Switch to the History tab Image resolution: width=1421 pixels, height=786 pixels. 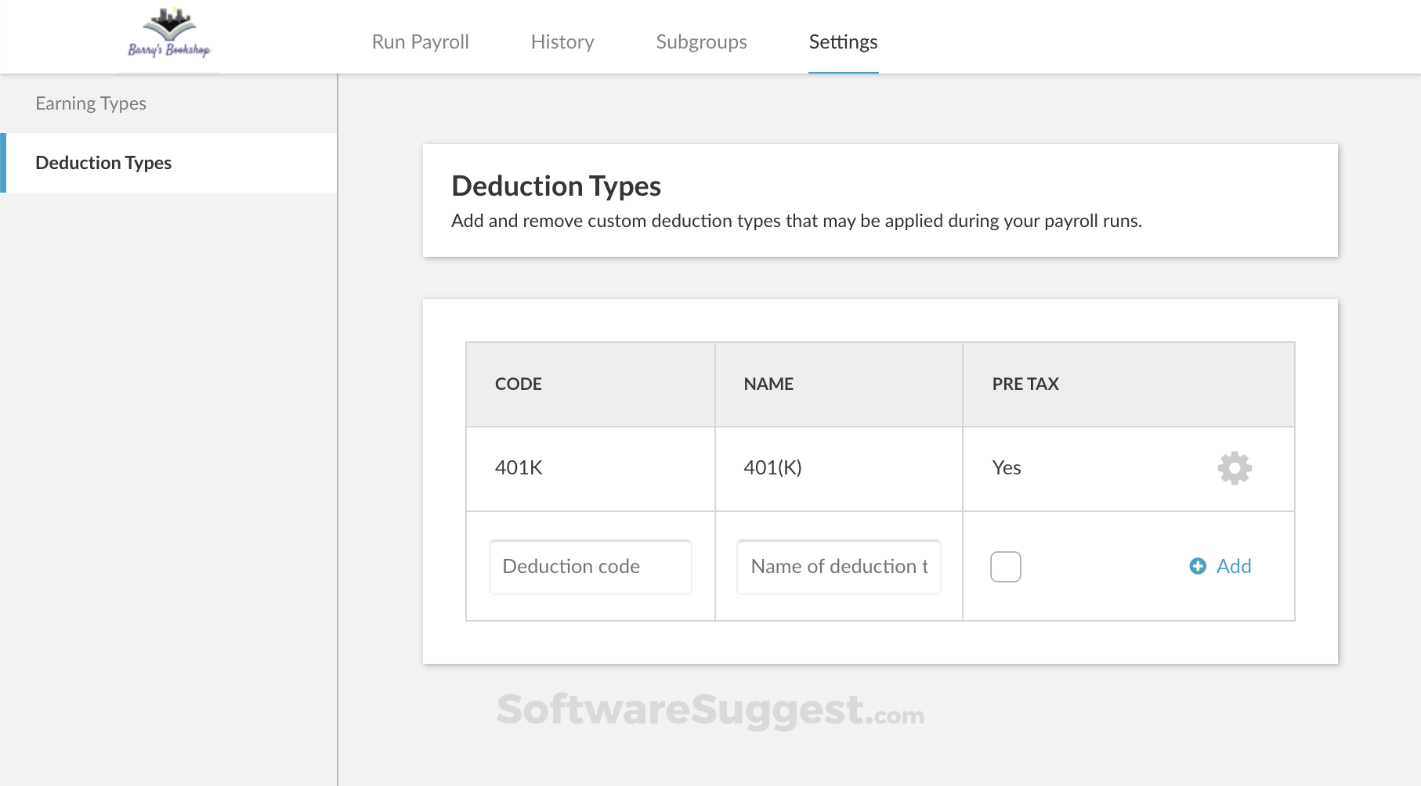pyautogui.click(x=562, y=41)
